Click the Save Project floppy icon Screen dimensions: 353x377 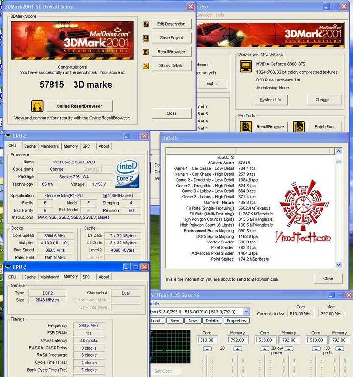point(146,38)
